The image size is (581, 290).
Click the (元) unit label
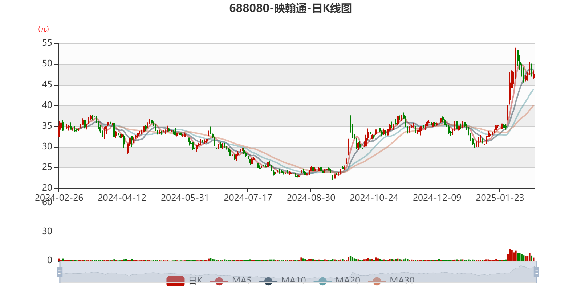coord(44,29)
